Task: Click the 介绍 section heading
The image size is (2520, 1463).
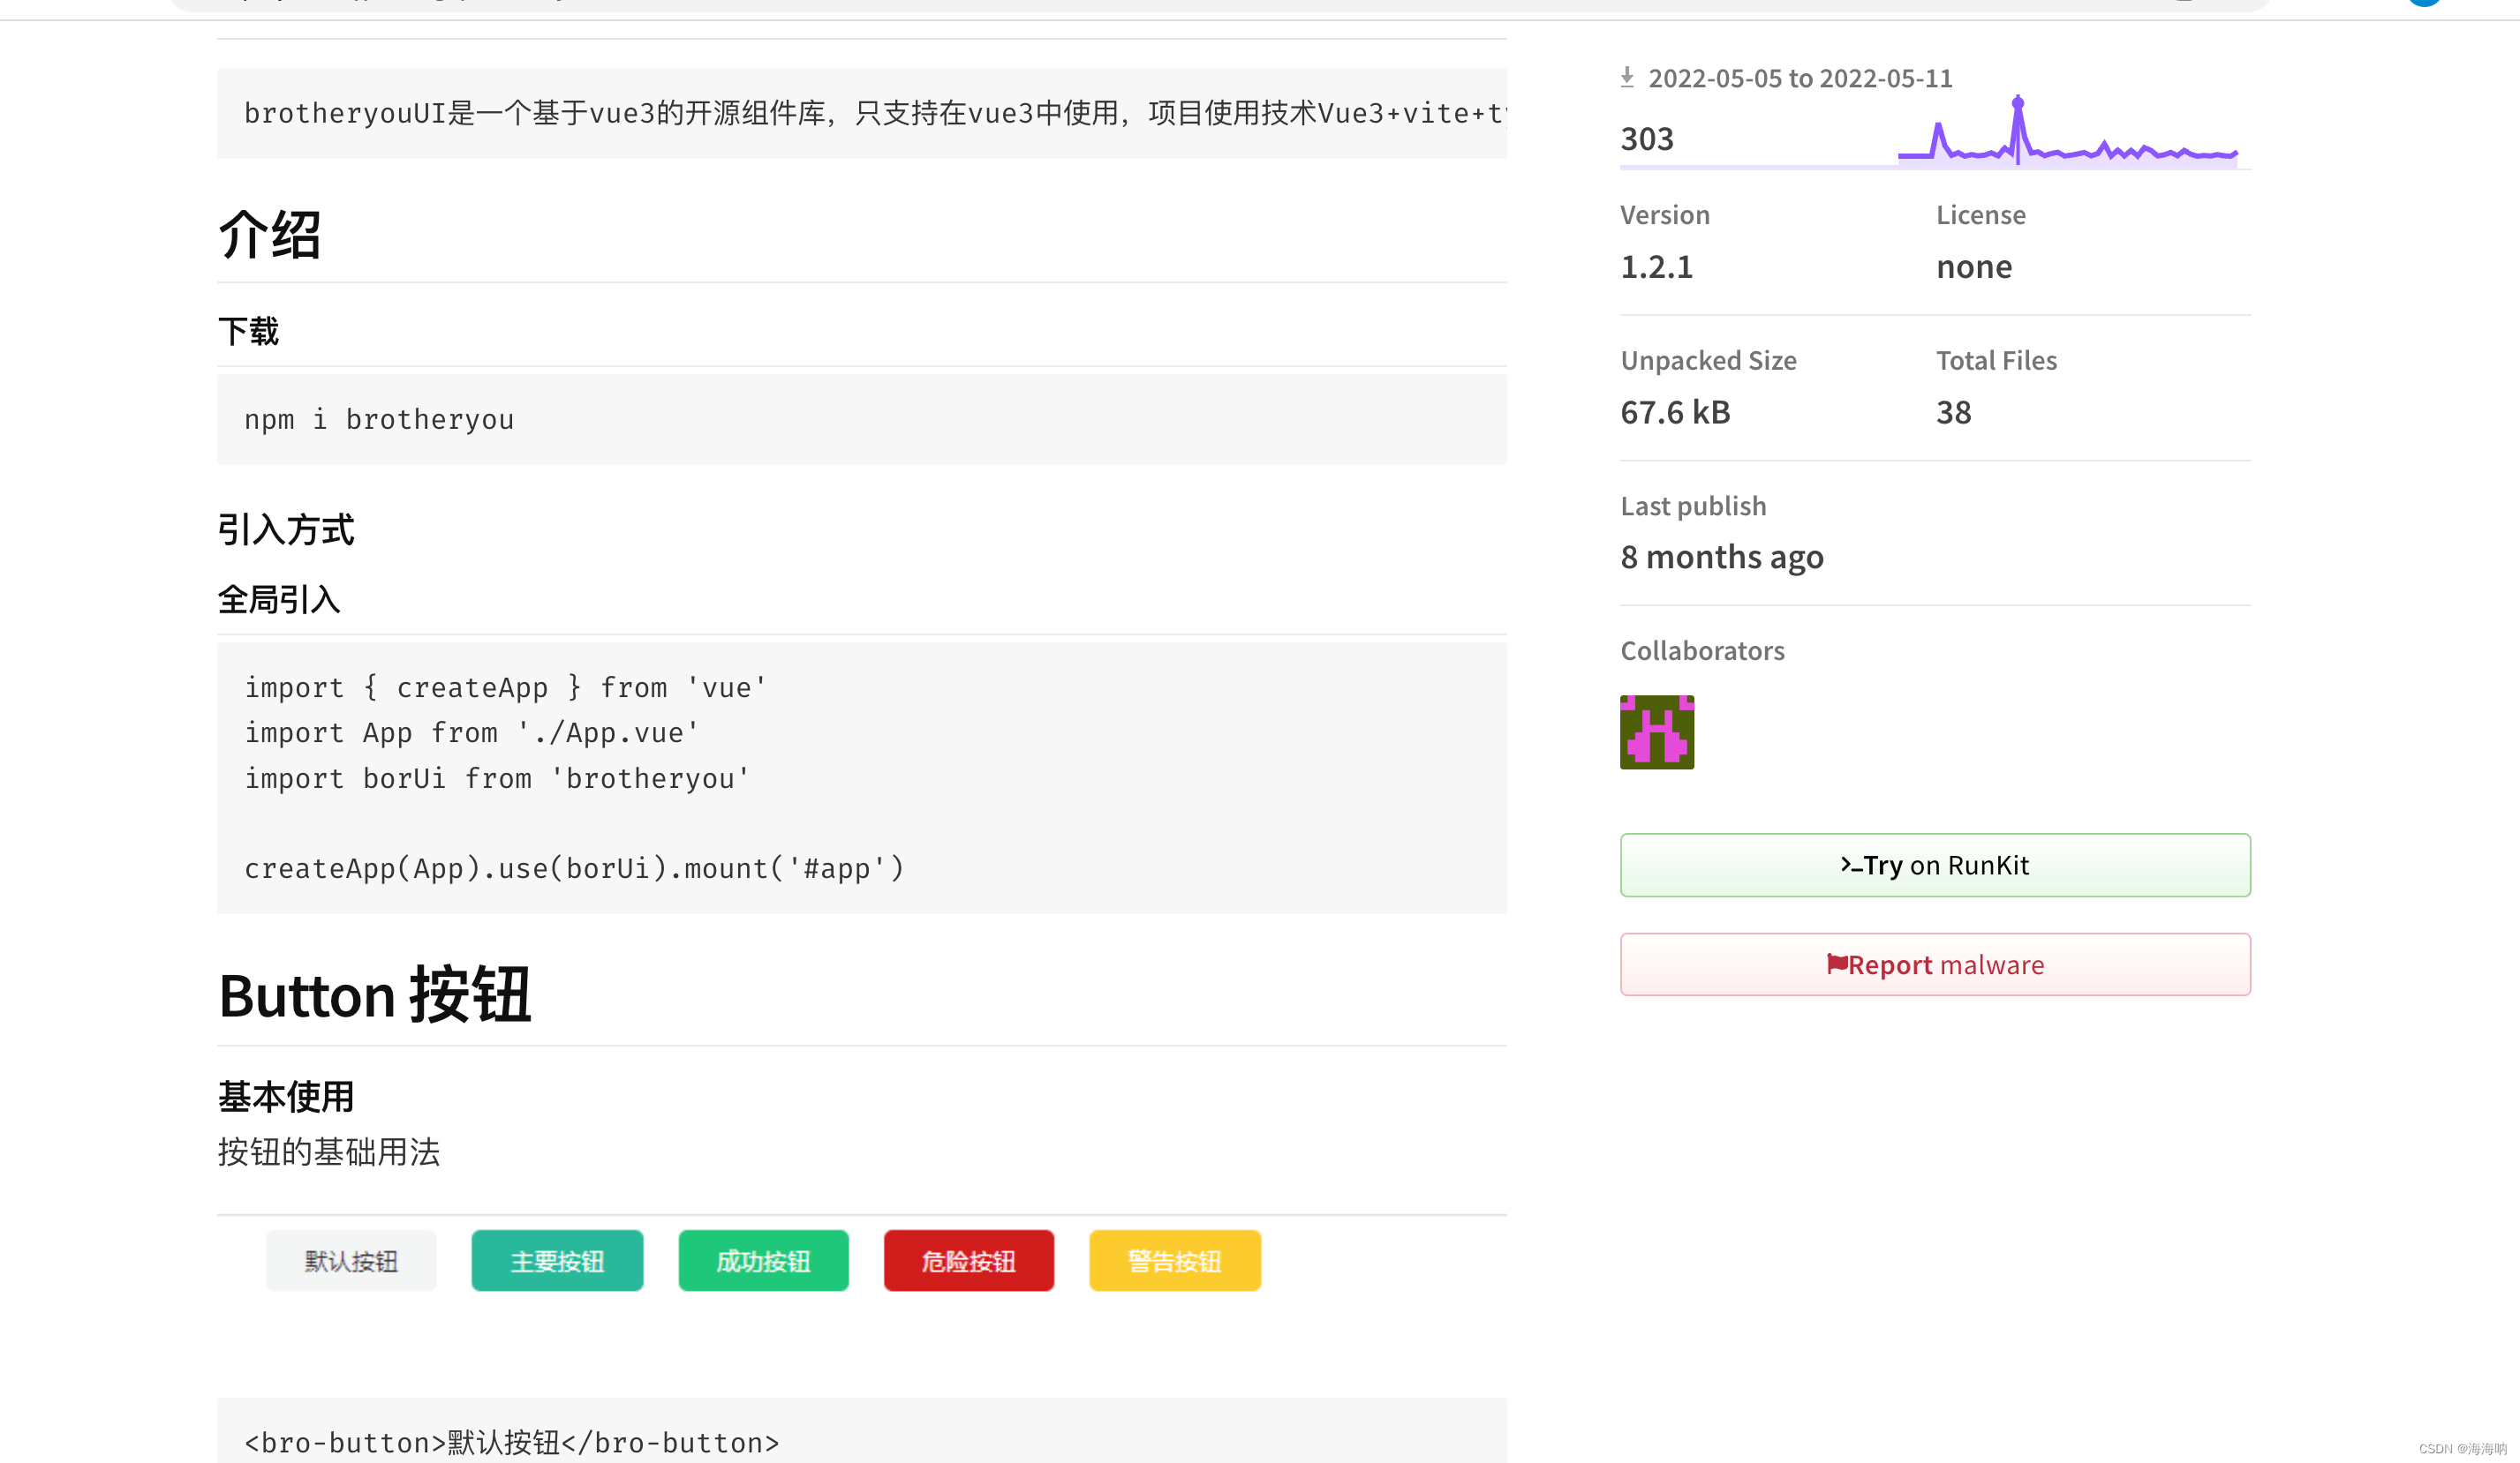Action: coord(270,236)
